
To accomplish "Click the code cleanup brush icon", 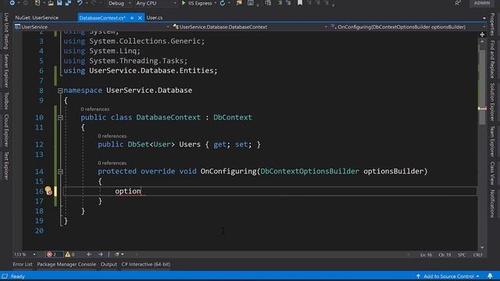I will [x=117, y=254].
